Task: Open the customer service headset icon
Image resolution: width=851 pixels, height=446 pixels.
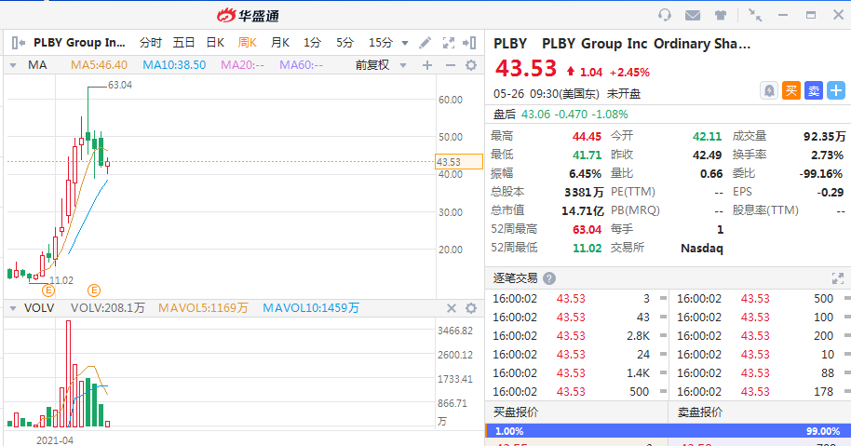Action: coord(664,15)
